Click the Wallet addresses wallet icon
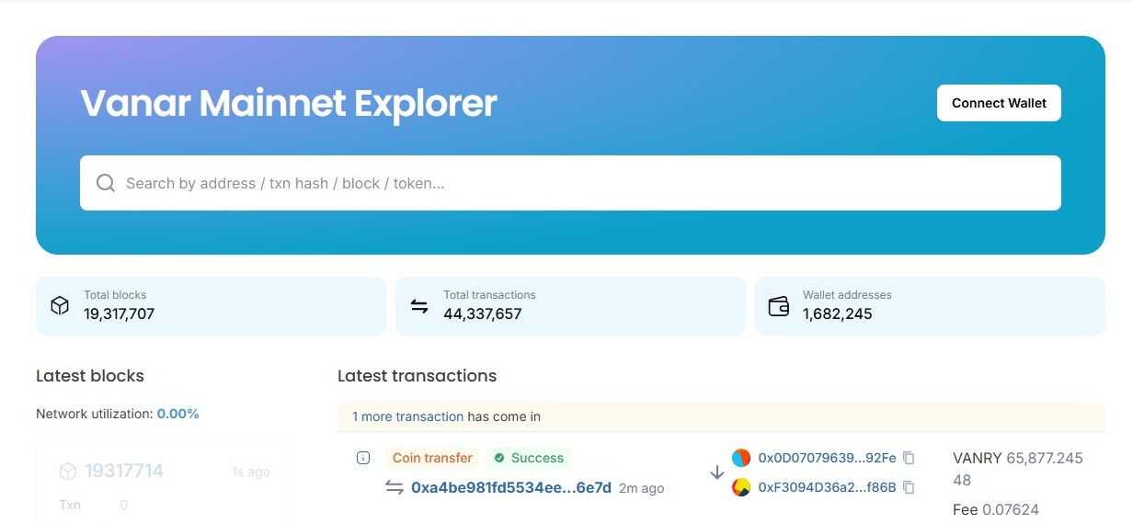1133x524 pixels. [779, 306]
